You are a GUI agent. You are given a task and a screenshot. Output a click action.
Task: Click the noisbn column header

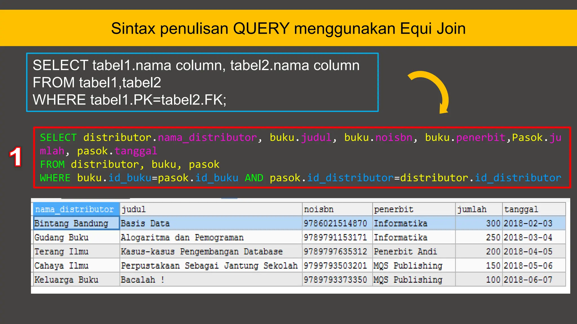point(338,209)
